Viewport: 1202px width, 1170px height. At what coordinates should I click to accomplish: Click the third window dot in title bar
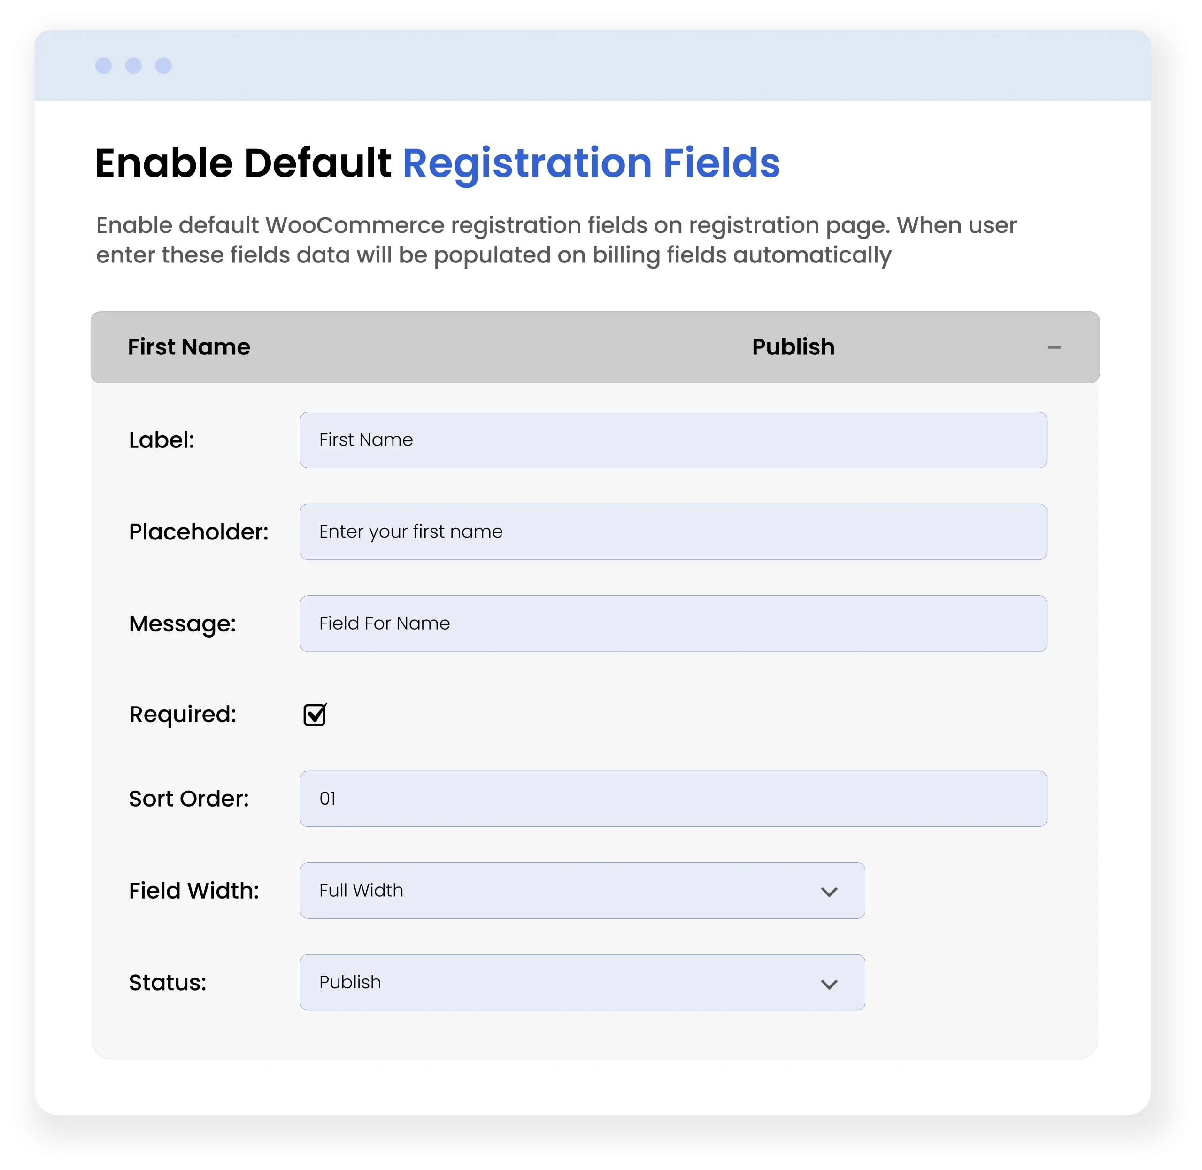(x=163, y=66)
